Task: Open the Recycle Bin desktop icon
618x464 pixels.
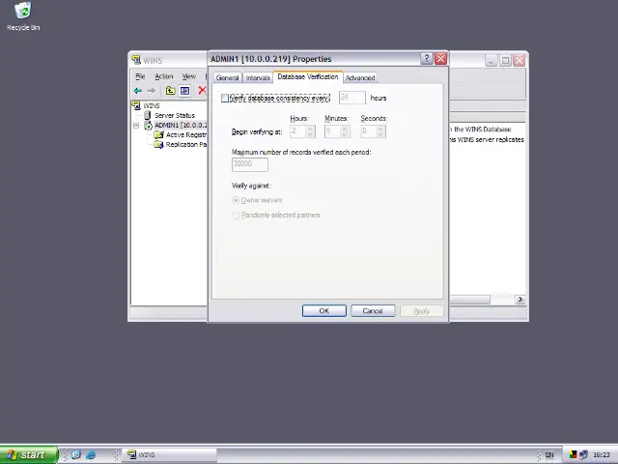Action: tap(22, 16)
